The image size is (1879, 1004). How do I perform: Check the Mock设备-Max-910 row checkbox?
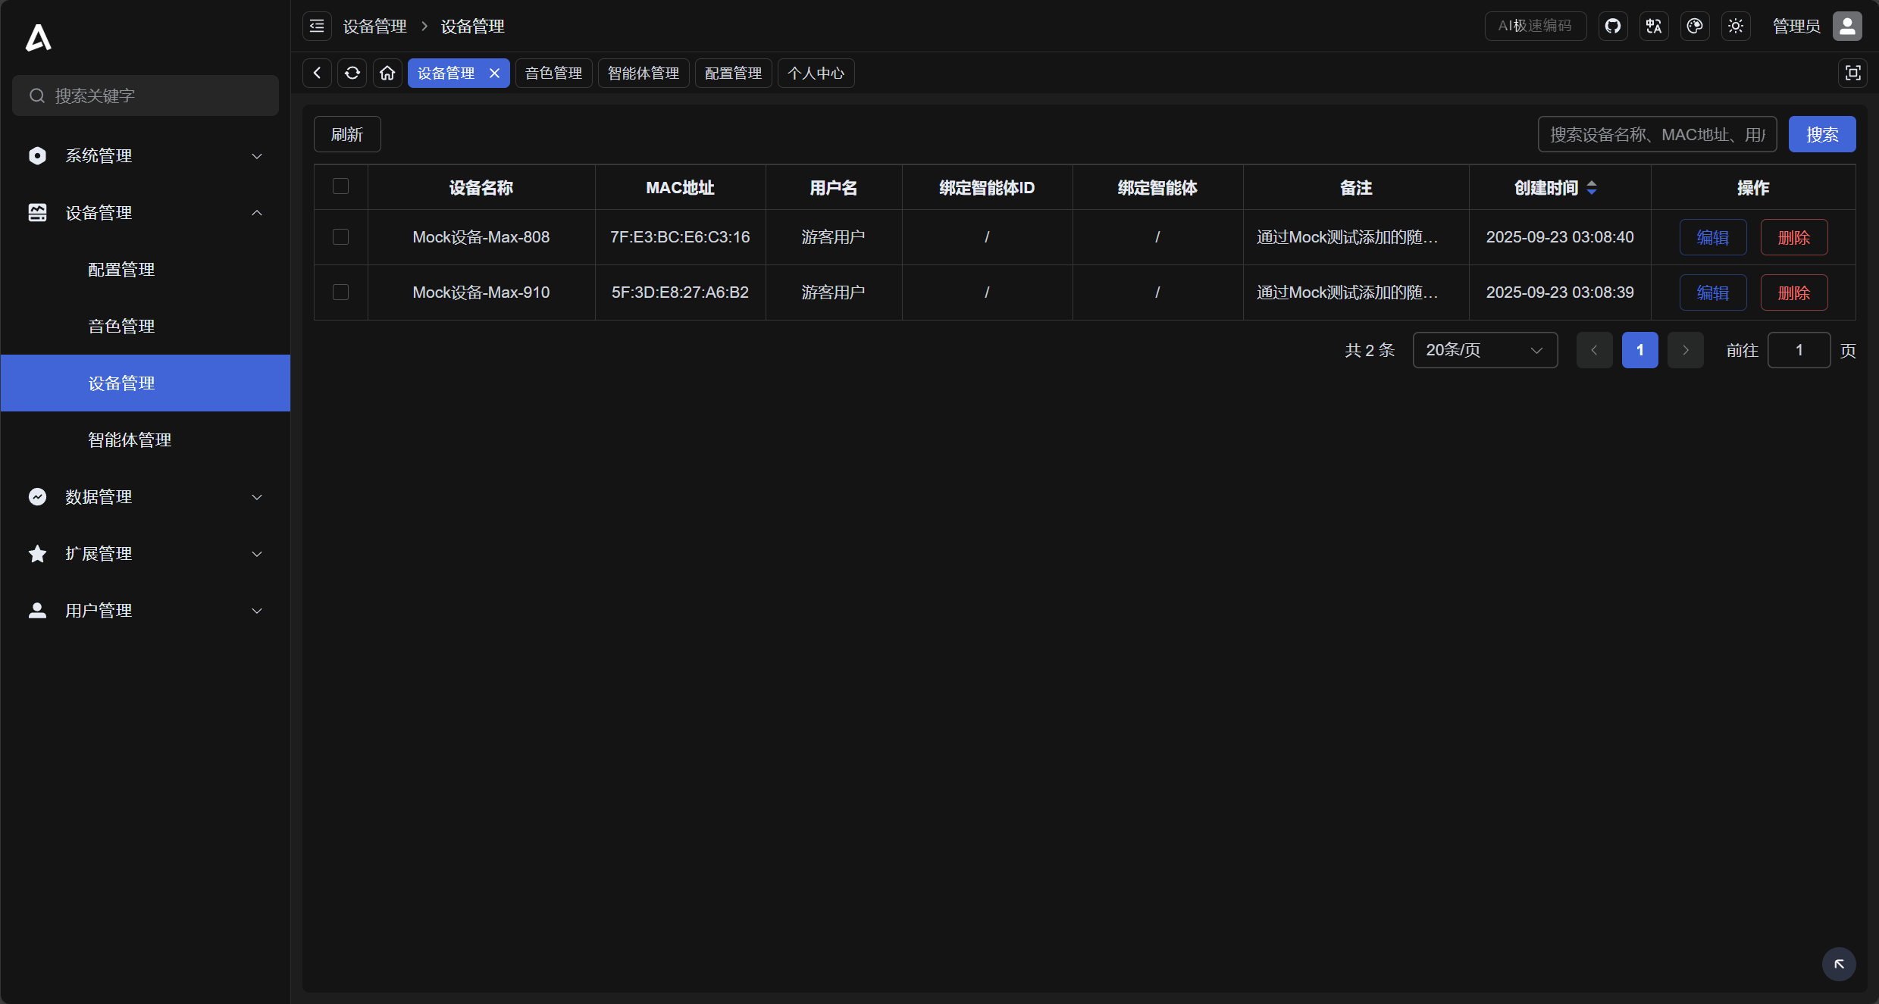pyautogui.click(x=340, y=292)
